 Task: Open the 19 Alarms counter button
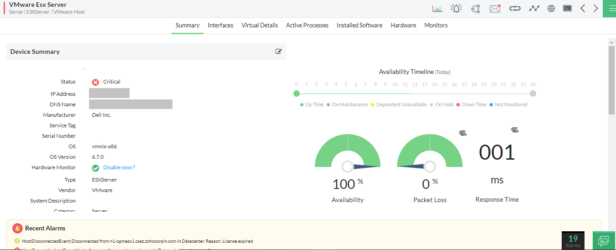(573, 240)
